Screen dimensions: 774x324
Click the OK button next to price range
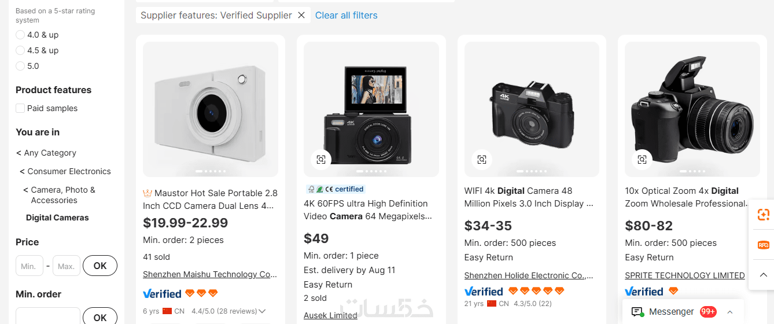[x=100, y=266]
